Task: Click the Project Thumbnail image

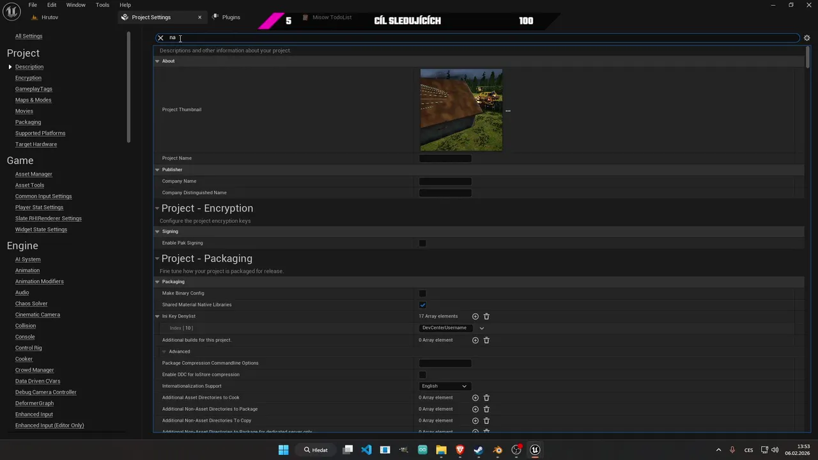Action: click(x=461, y=110)
